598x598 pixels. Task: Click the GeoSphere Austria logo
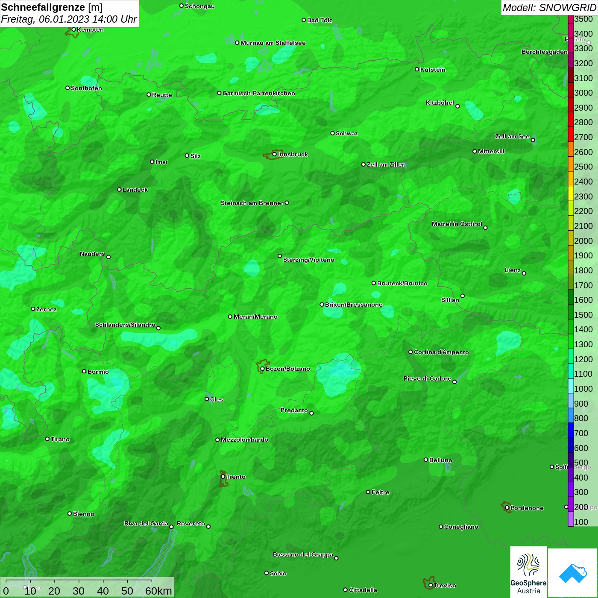pyautogui.click(x=529, y=572)
